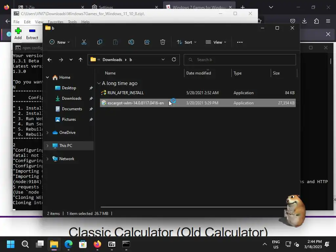Open the New item dropdown
336x252 pixels.
coord(60,42)
